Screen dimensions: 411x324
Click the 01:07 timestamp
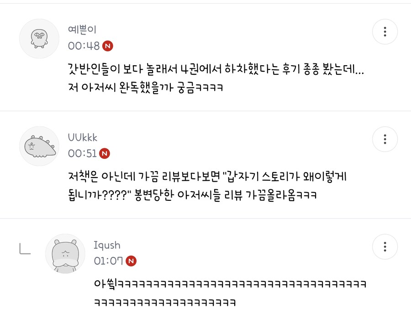(108, 261)
